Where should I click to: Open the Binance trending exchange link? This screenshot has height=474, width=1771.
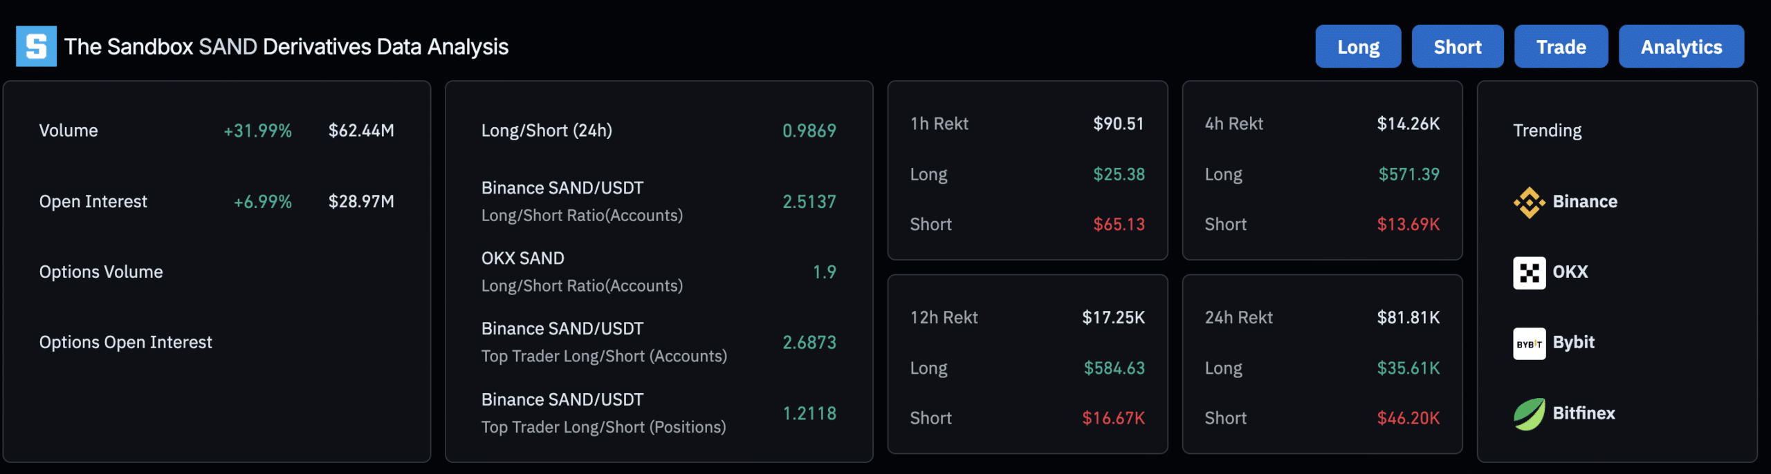point(1566,202)
